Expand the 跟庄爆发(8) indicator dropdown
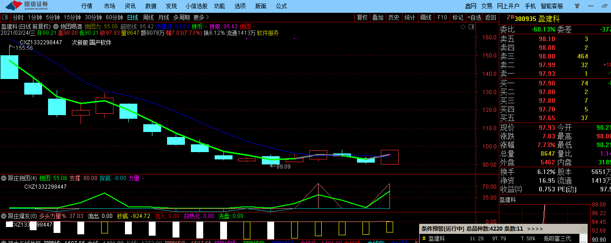Screen dimensions: 611x243 [x=4, y=216]
